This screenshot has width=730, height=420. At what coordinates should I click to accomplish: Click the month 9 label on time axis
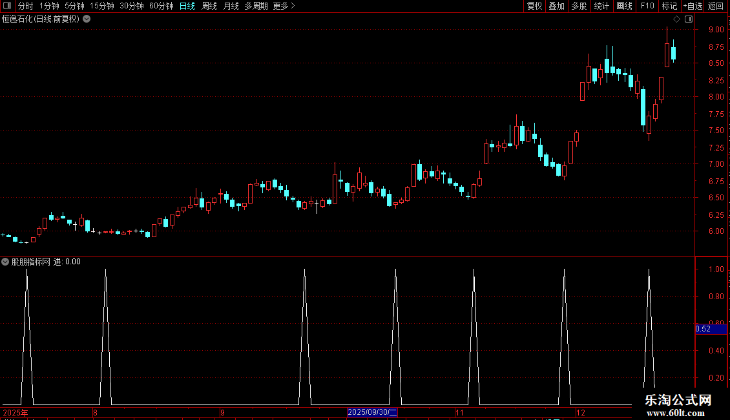tap(222, 412)
